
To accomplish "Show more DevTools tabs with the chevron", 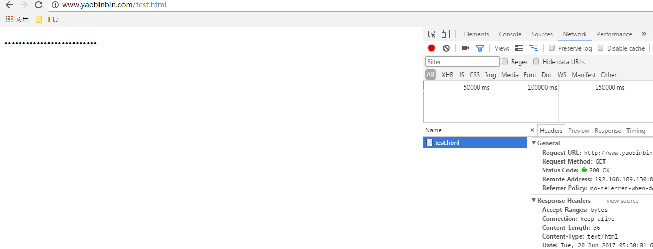I will point(644,34).
